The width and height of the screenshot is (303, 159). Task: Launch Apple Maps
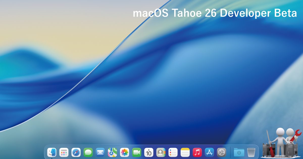(112, 152)
